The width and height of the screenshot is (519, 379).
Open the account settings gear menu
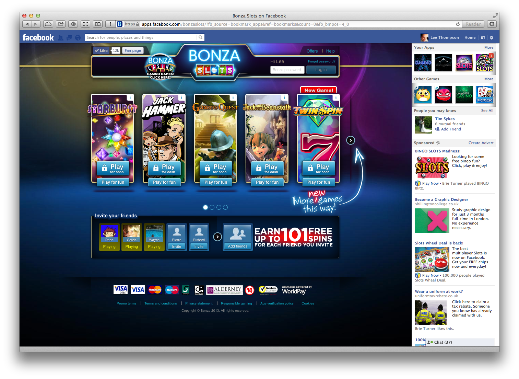492,37
